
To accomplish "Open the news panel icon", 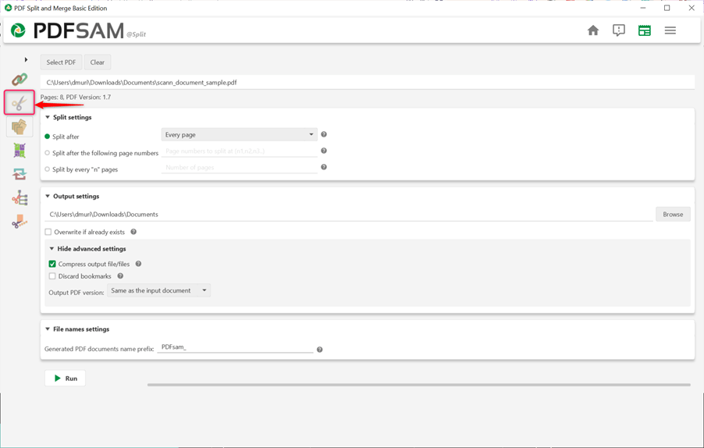I will click(644, 30).
